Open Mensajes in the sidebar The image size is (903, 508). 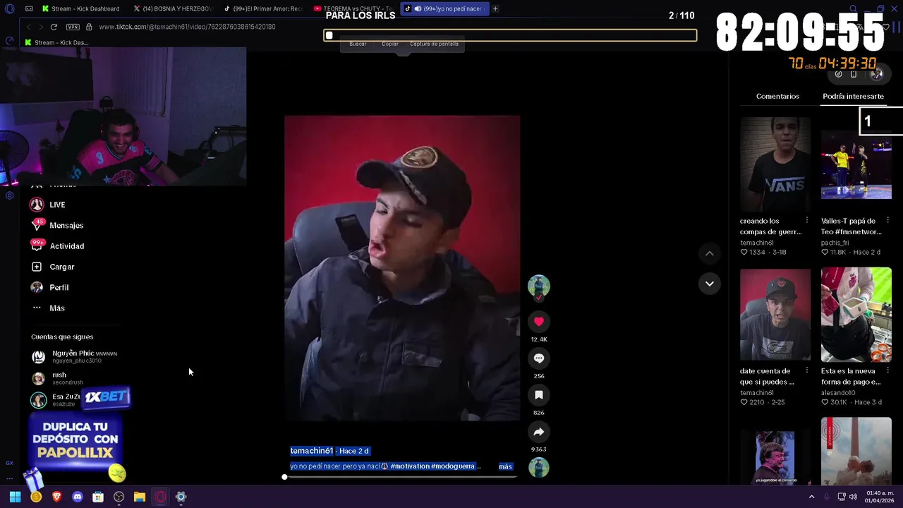57,225
